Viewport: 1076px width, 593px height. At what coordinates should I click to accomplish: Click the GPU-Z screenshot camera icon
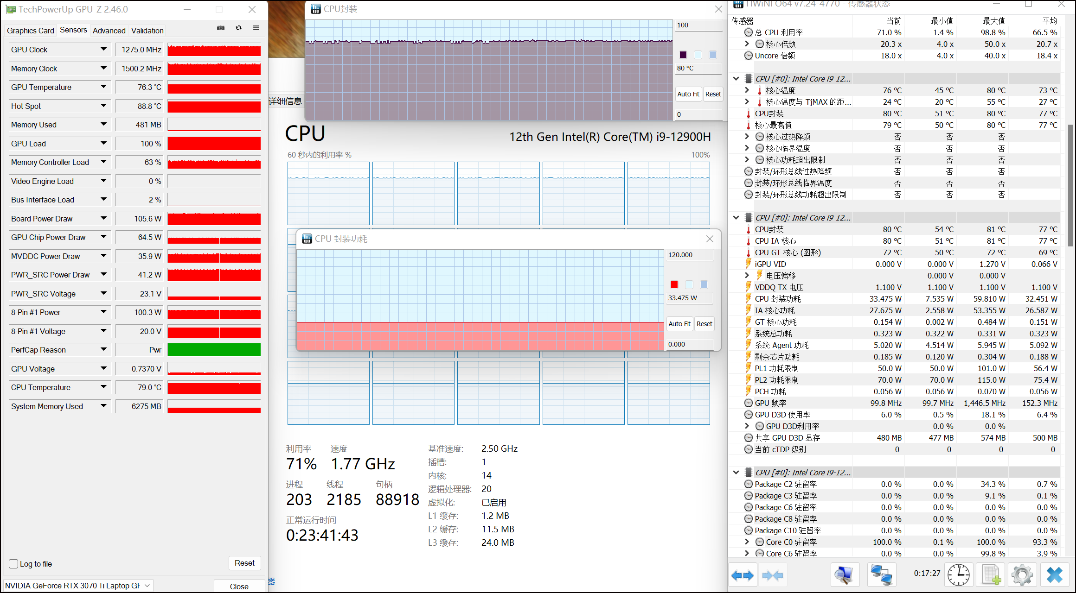click(x=221, y=28)
